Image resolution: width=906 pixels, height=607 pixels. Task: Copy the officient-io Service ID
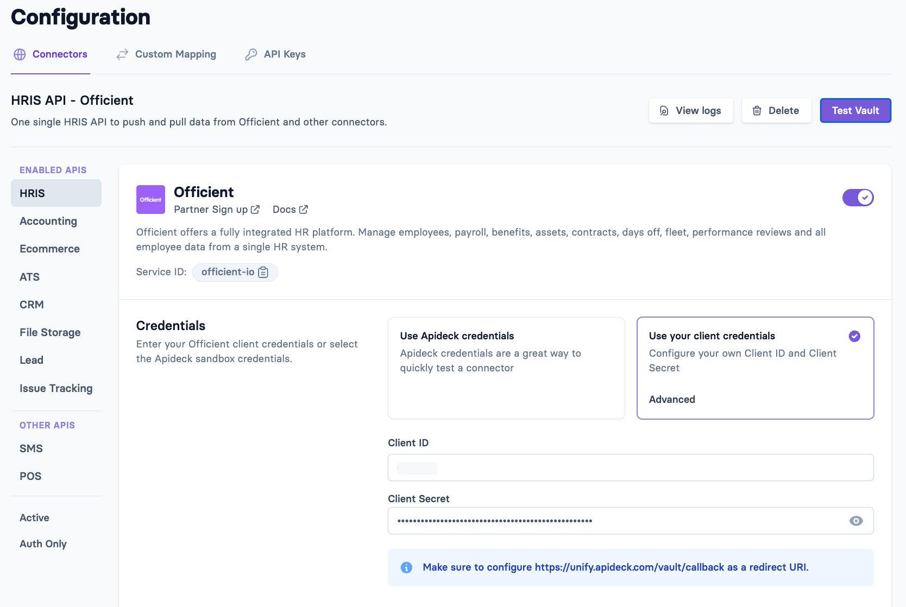click(x=263, y=272)
